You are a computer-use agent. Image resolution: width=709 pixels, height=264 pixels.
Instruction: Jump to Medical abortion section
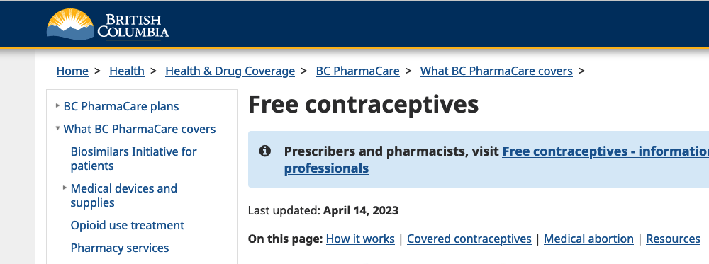[588, 239]
